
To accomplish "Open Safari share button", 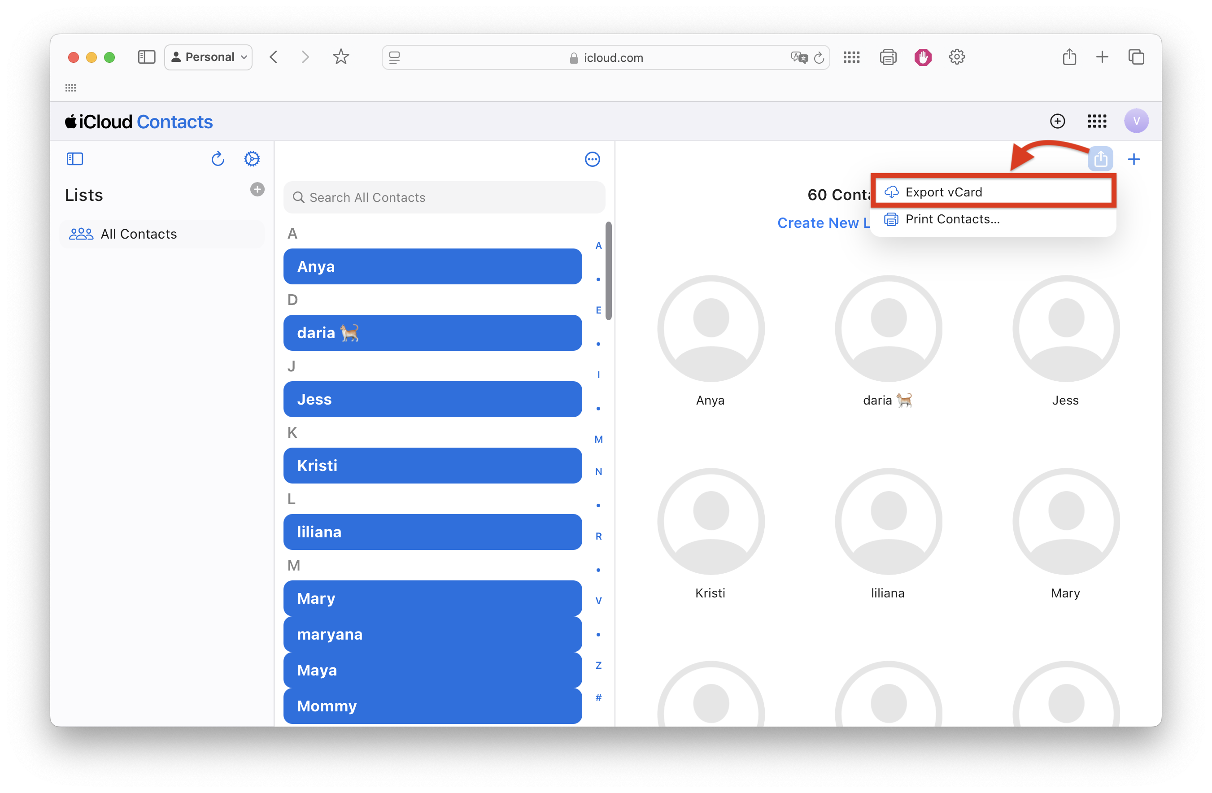I will (x=1069, y=57).
